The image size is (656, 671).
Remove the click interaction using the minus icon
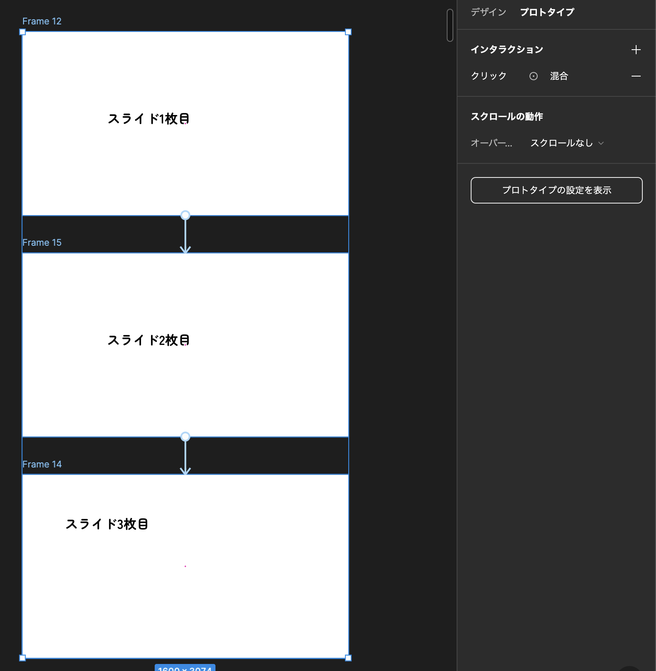tap(636, 76)
